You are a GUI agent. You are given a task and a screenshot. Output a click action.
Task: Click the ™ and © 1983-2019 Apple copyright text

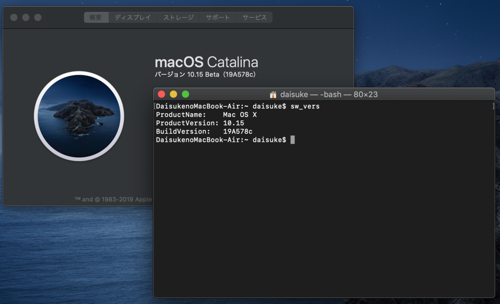(x=113, y=199)
